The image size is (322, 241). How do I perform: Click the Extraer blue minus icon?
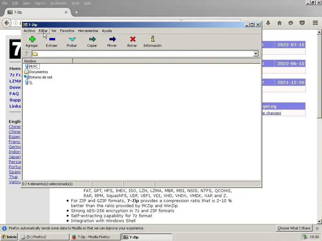(x=52, y=39)
